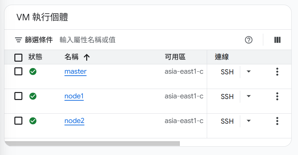Toggle the select-all checkbox in header

point(18,58)
